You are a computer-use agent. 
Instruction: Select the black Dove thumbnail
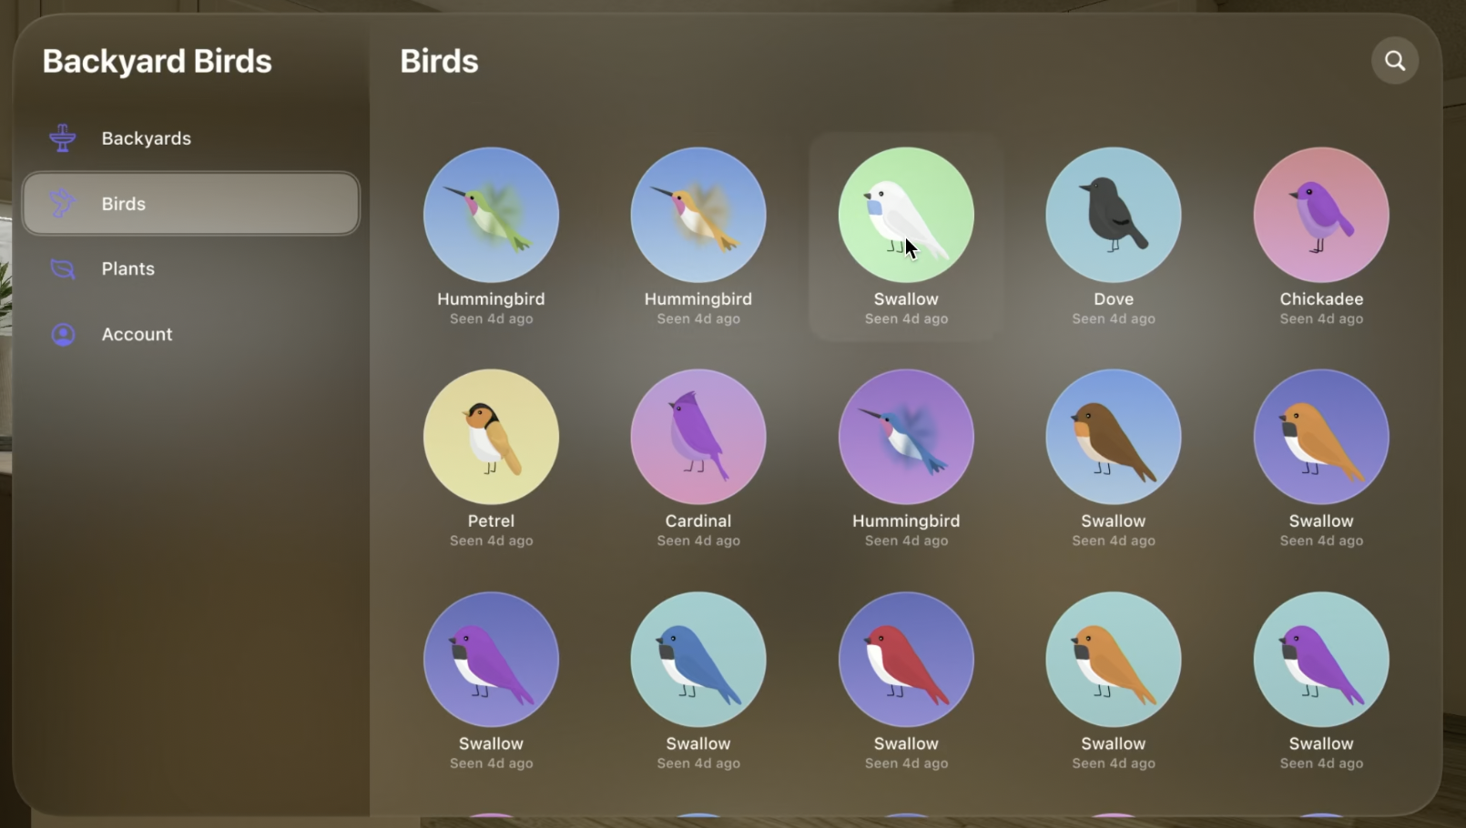(x=1114, y=215)
